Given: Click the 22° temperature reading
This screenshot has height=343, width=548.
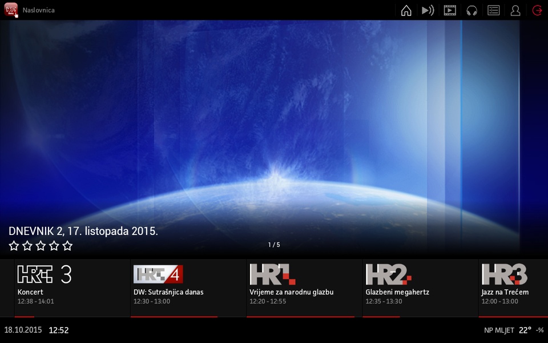Looking at the screenshot, I should pyautogui.click(x=525, y=330).
